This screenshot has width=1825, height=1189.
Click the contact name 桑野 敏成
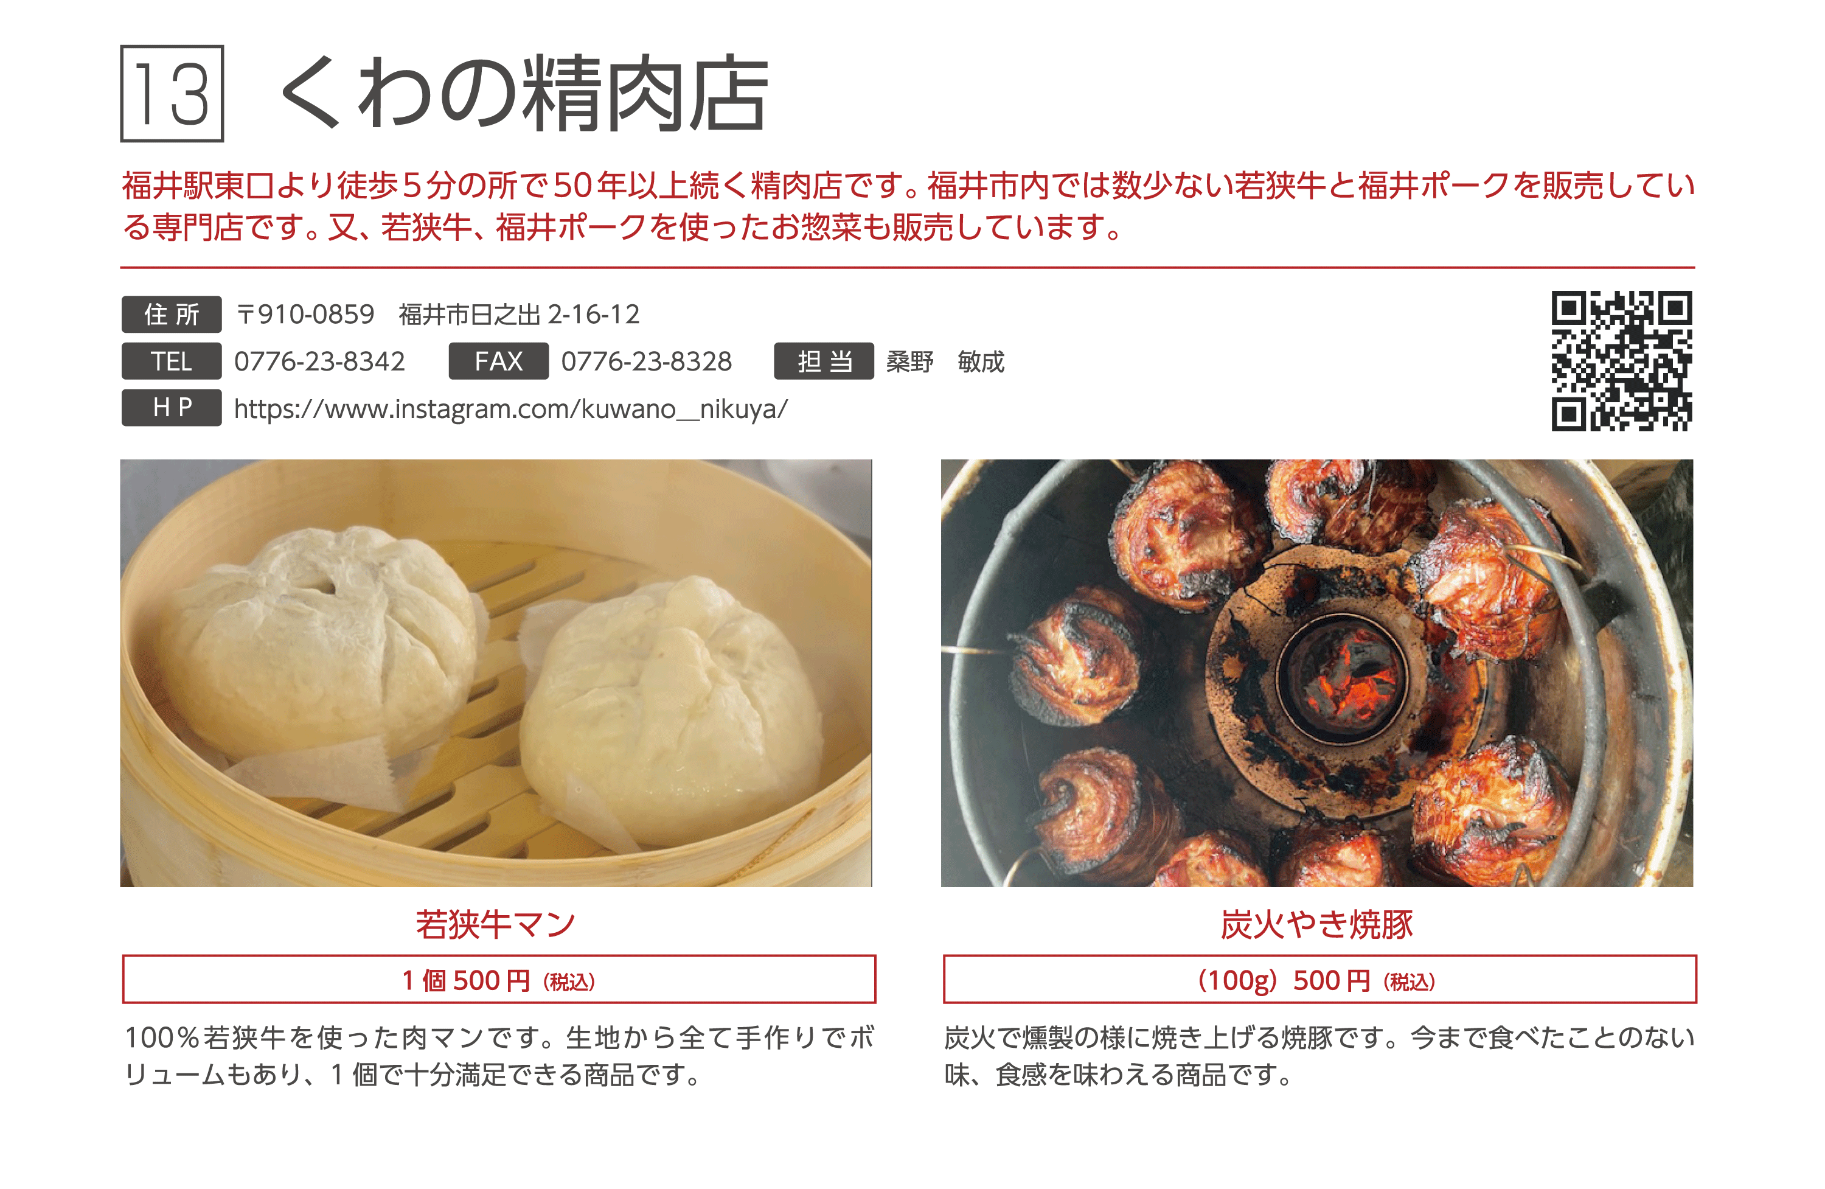(x=945, y=361)
